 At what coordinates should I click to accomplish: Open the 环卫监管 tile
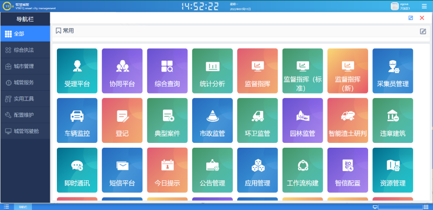(x=258, y=121)
